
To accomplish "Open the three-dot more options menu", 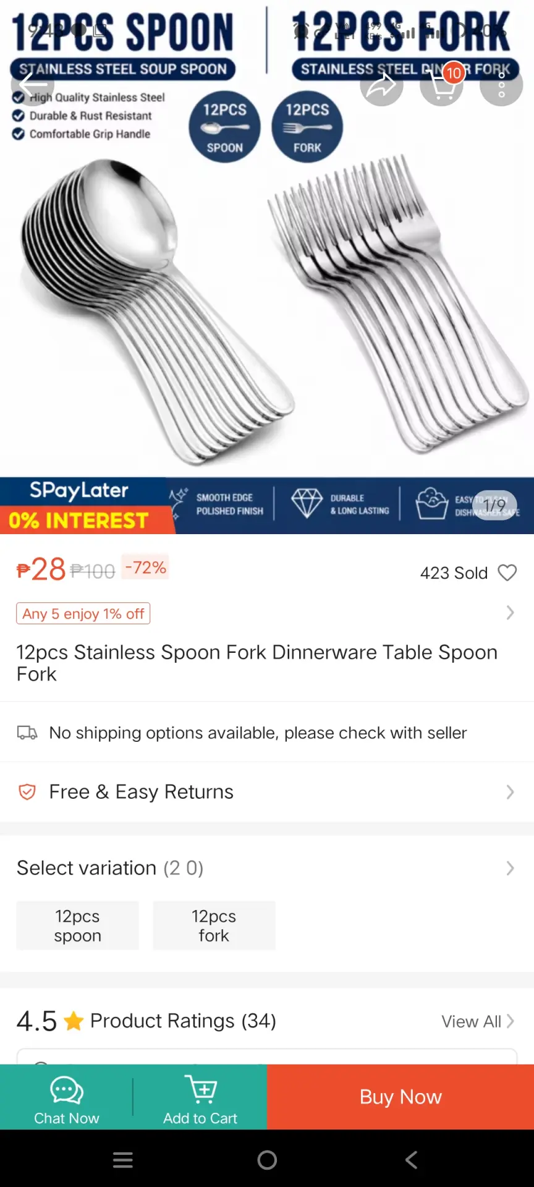I will pyautogui.click(x=501, y=85).
